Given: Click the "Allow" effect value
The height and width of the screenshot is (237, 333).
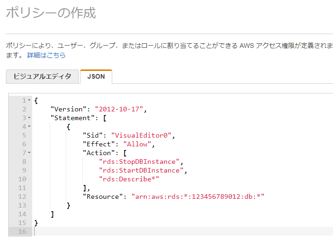Looking at the screenshot, I should (137, 144).
